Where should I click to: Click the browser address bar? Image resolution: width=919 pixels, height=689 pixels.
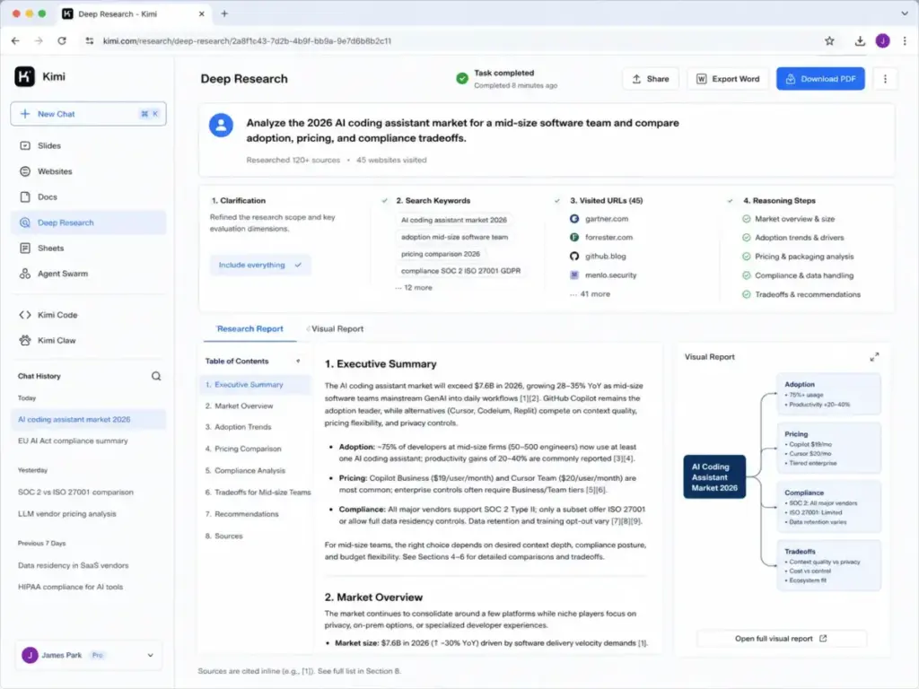point(451,41)
